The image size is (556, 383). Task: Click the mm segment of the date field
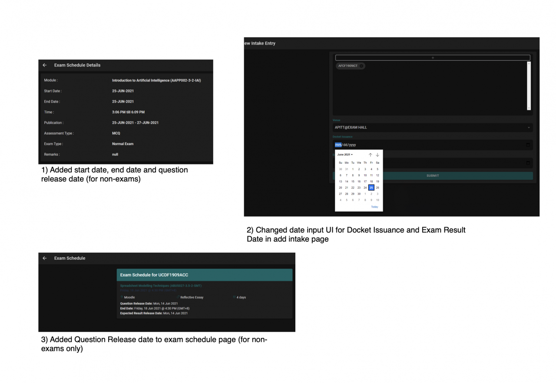[338, 144]
